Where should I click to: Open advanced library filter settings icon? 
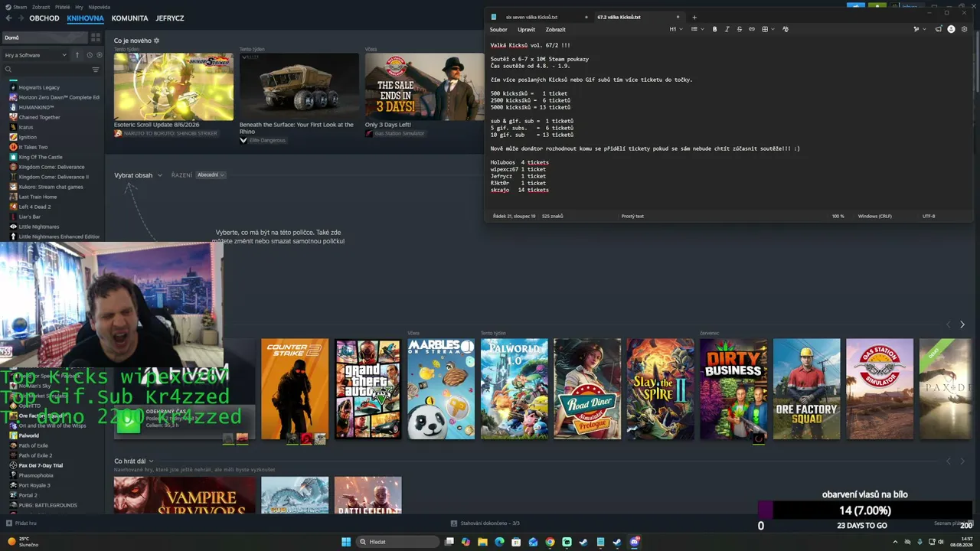(96, 70)
